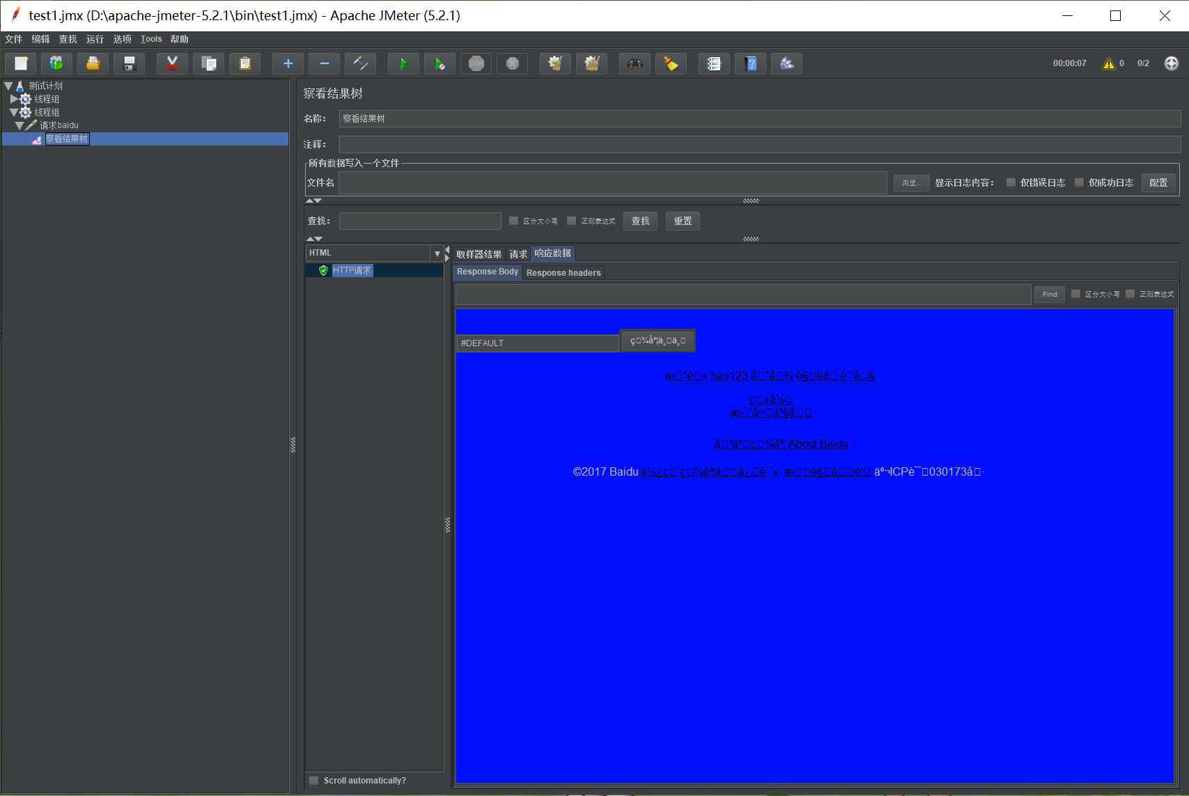Toggle 区分大小写 checkbox next to Find button
This screenshot has height=796, width=1189.
point(1075,294)
